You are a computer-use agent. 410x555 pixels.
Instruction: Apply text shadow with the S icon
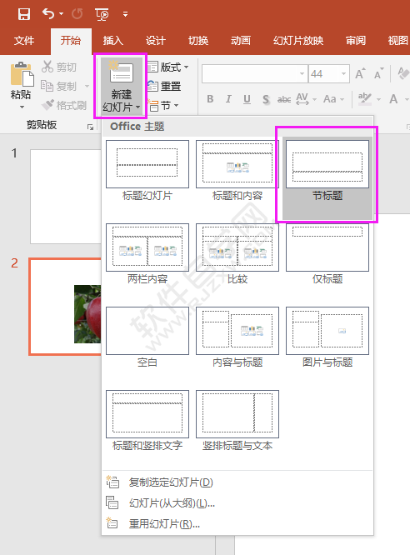coord(266,99)
